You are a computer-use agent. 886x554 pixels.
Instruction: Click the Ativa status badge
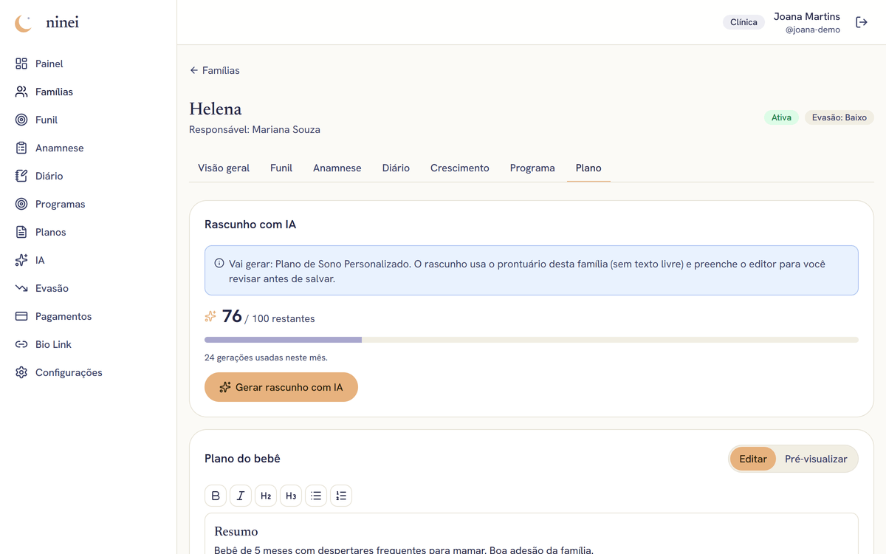(x=781, y=117)
